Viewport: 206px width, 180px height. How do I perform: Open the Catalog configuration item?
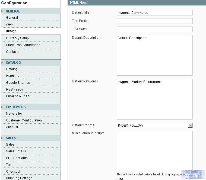(31, 69)
